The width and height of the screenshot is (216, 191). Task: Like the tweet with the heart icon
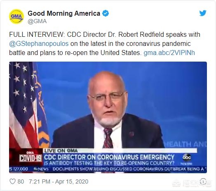point(12,181)
